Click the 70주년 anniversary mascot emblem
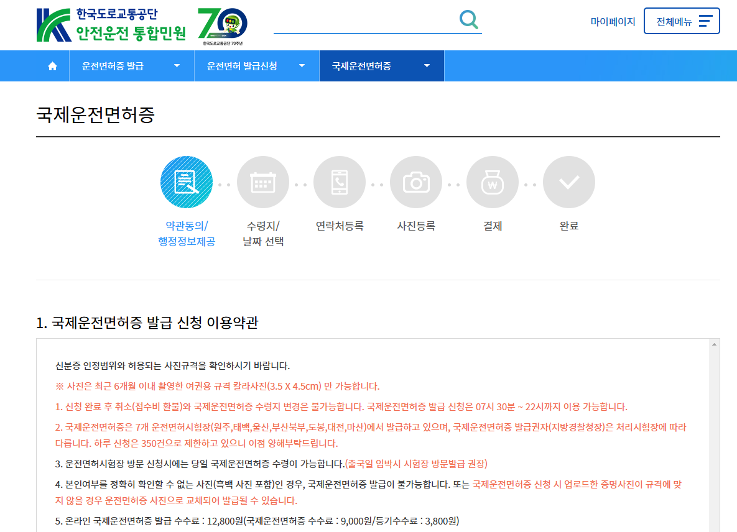 pos(223,26)
